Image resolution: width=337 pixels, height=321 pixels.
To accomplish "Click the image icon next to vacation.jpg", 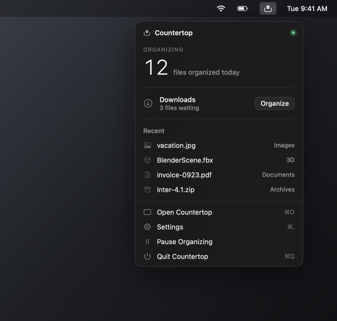I will pos(147,145).
